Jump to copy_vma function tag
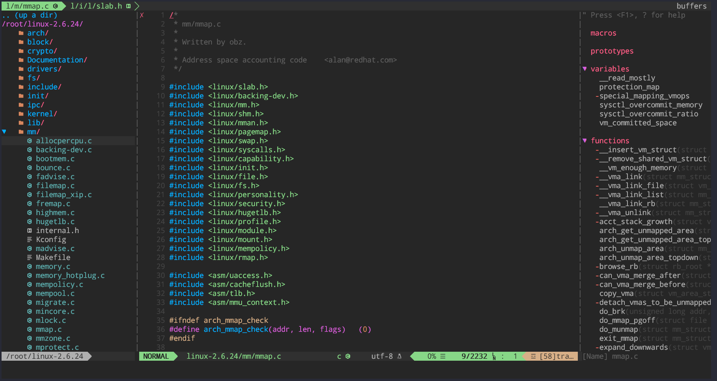Image resolution: width=717 pixels, height=381 pixels. 616,294
